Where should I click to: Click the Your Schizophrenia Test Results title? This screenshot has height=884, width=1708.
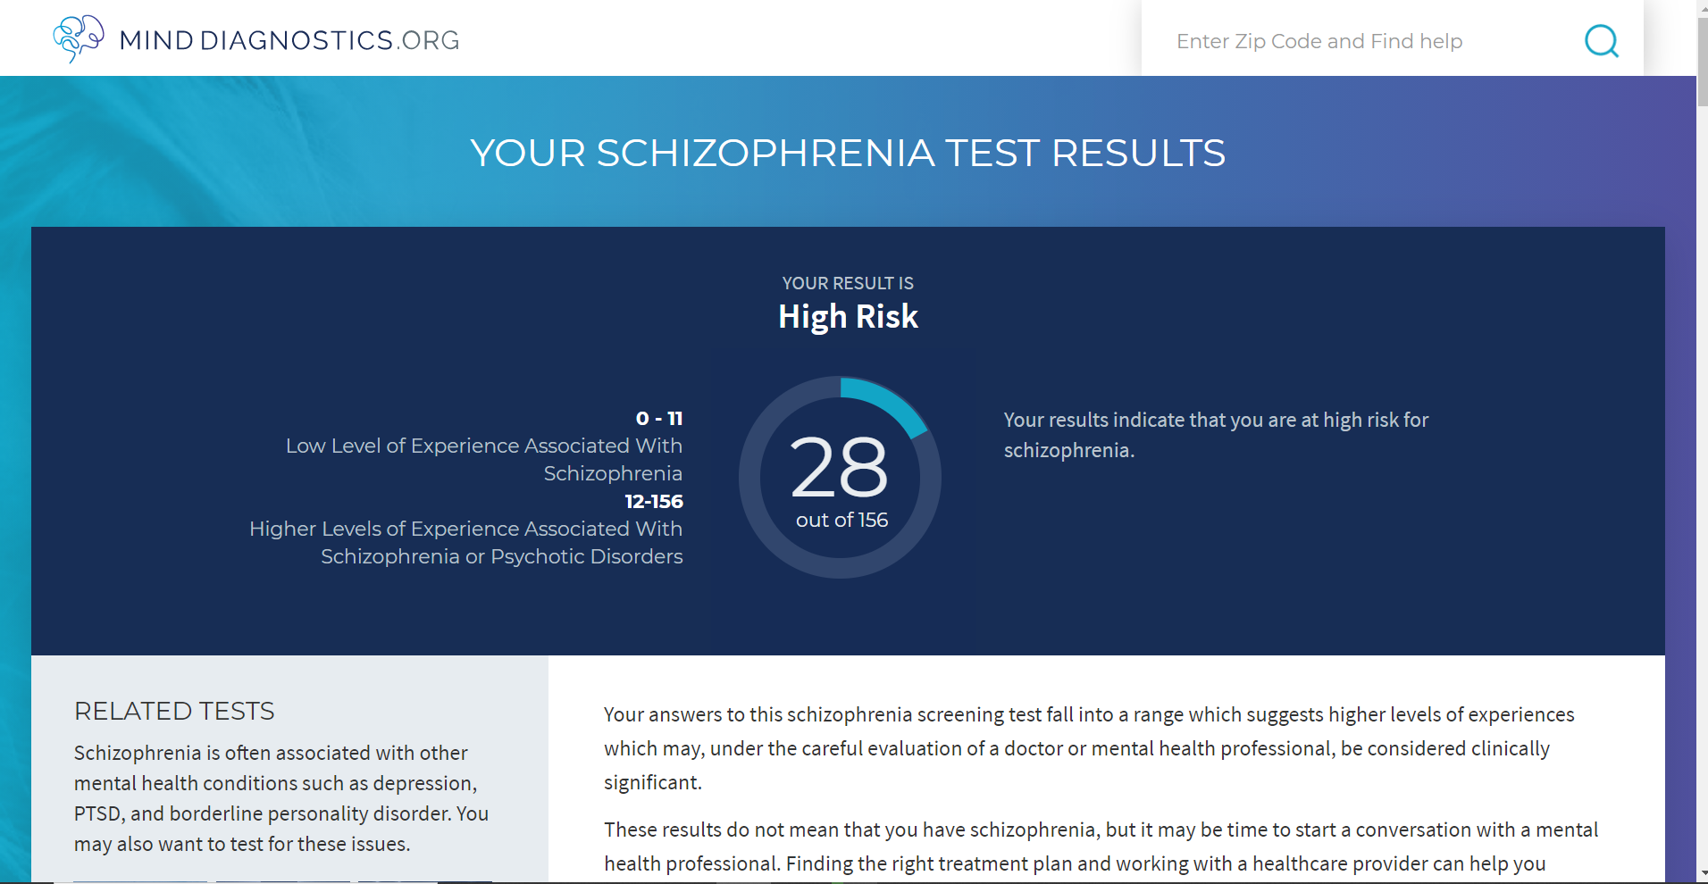848,153
